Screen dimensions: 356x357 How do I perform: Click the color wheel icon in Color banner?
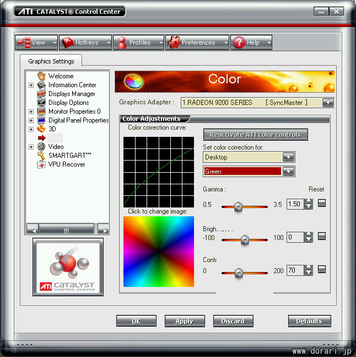pyautogui.click(x=134, y=82)
